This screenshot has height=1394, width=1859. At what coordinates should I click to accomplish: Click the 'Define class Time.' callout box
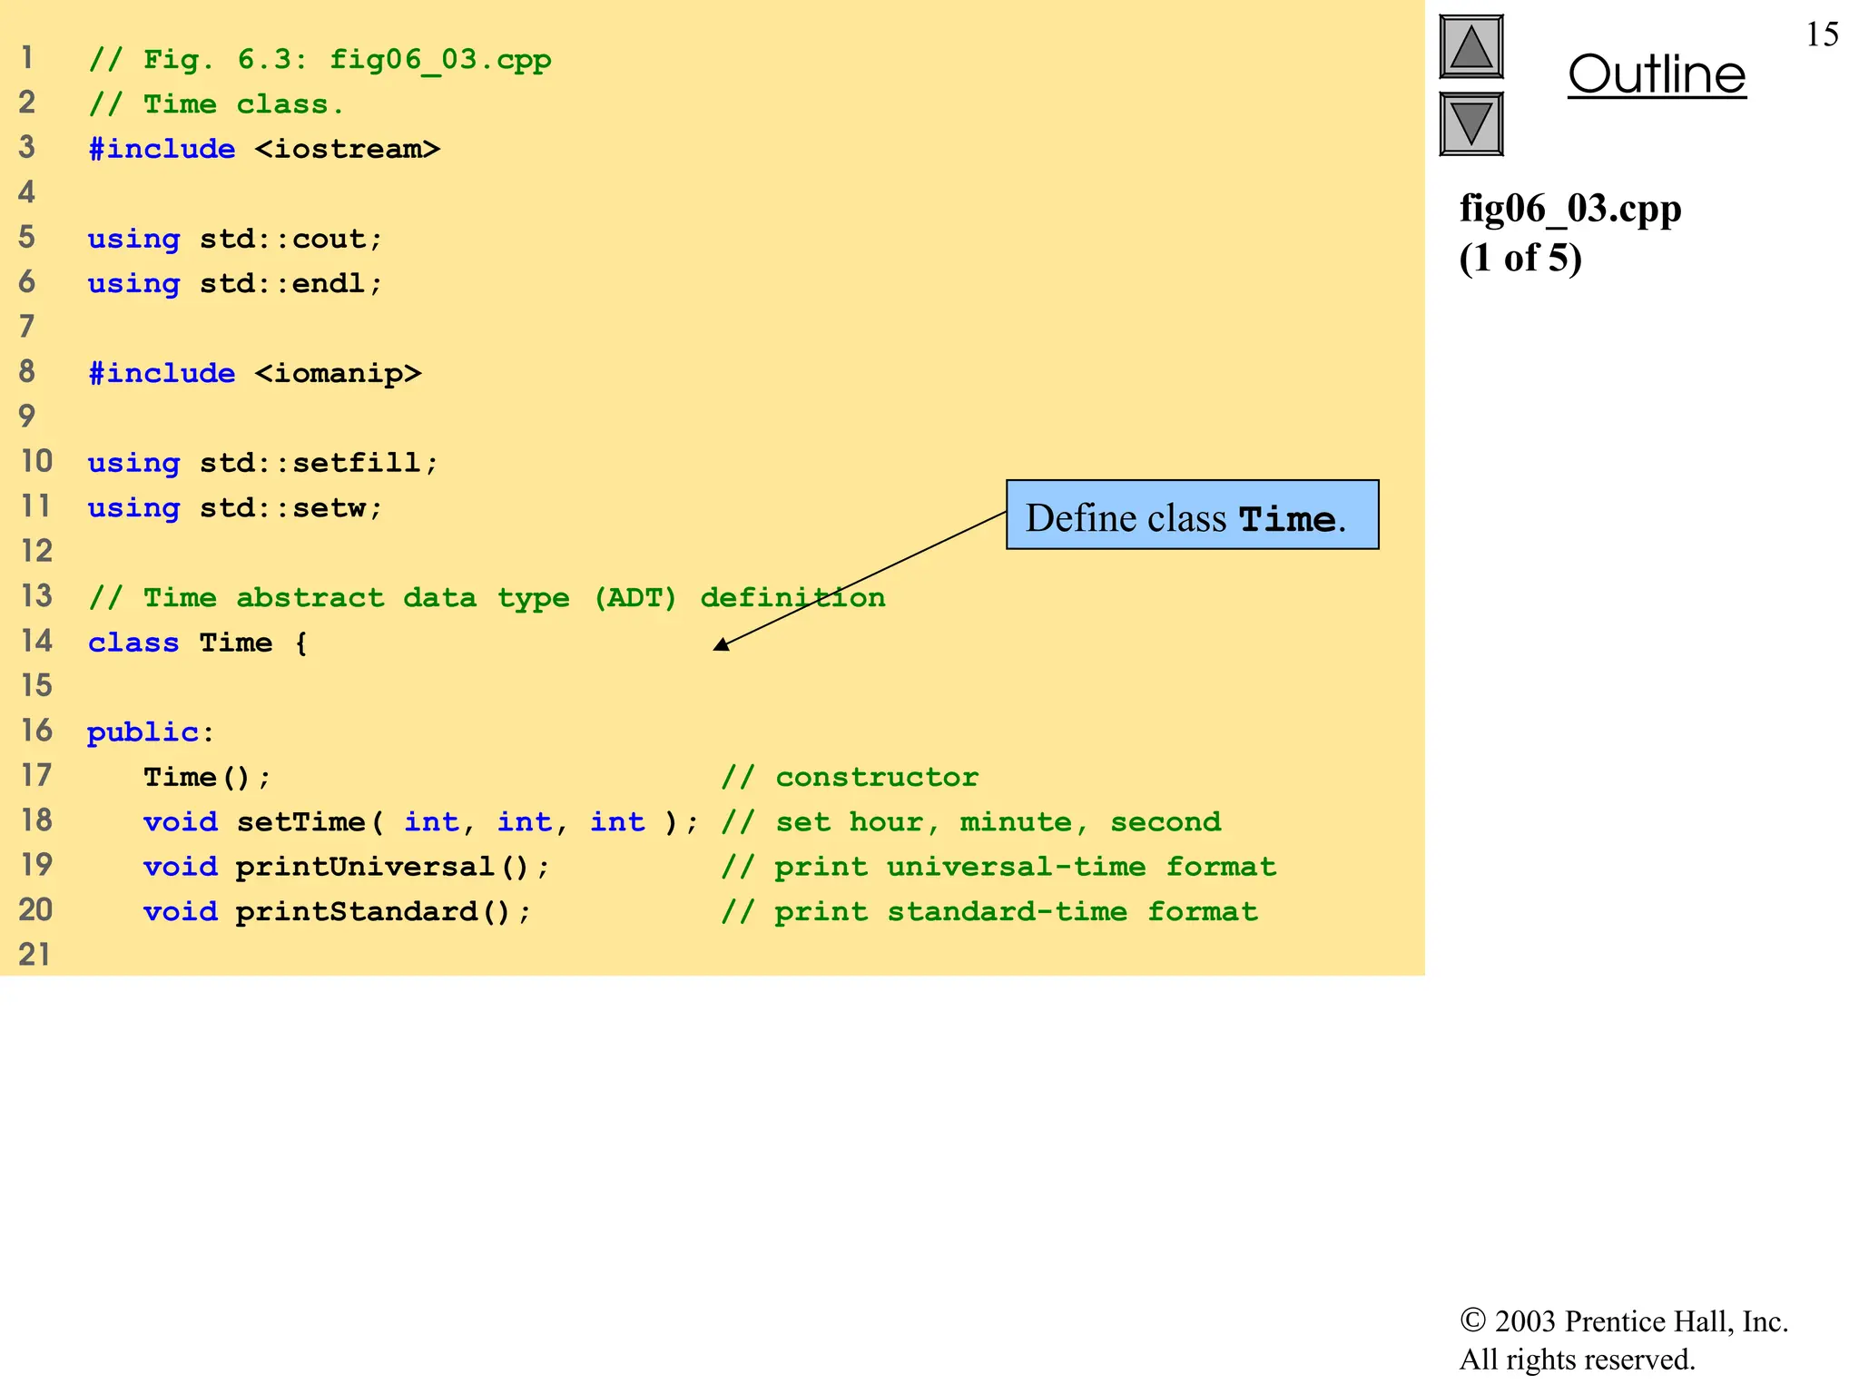pyautogui.click(x=1192, y=515)
